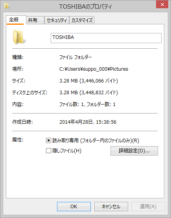Click the TOSHIBAのプロパティ title bar text
This screenshot has height=218, width=171.
point(85,6)
